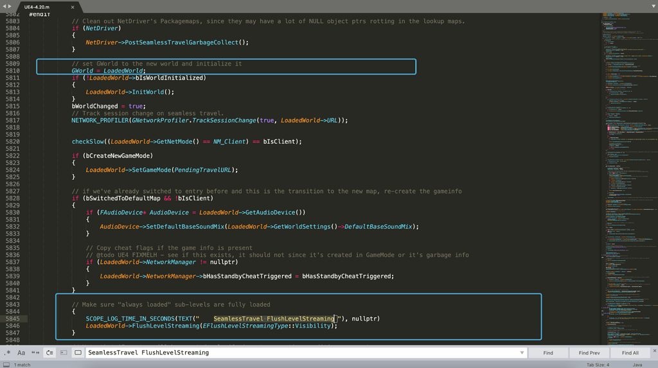Click the bHasStandbyCheatTriggered assignment line
Image resolution: width=658 pixels, height=368 pixels.
click(x=247, y=276)
